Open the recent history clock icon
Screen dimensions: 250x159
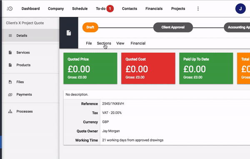click(x=10, y=9)
